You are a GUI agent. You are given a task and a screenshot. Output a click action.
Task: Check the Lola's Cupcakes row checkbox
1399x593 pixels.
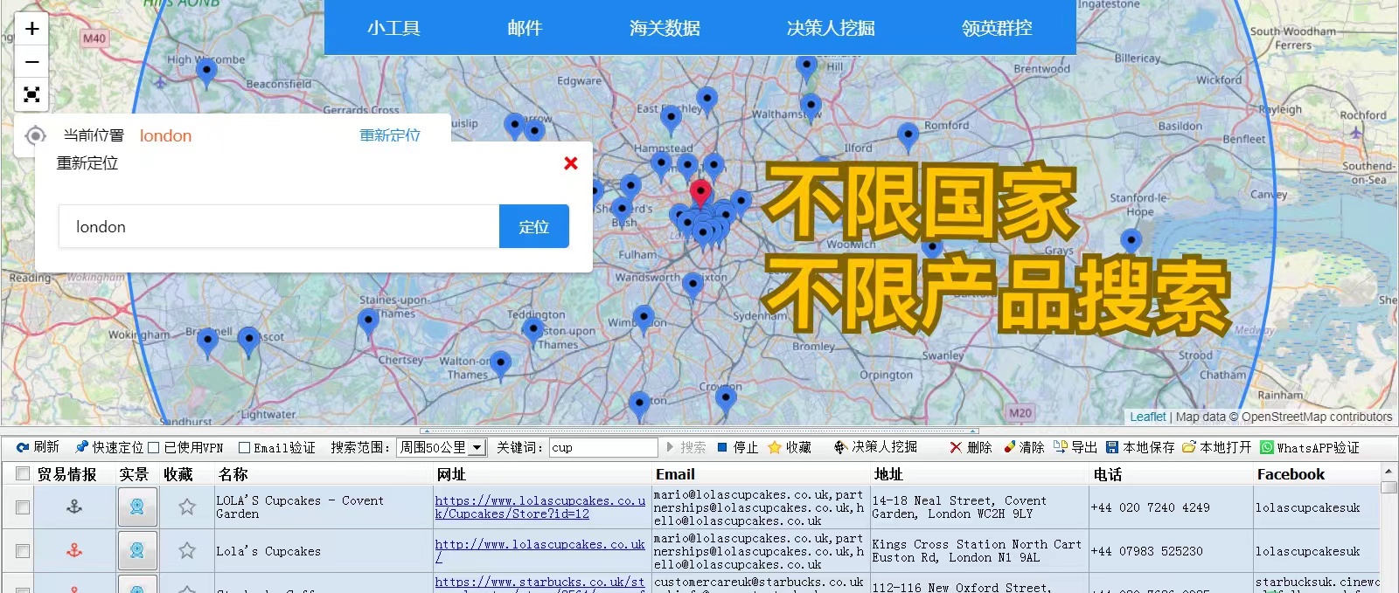(x=23, y=551)
